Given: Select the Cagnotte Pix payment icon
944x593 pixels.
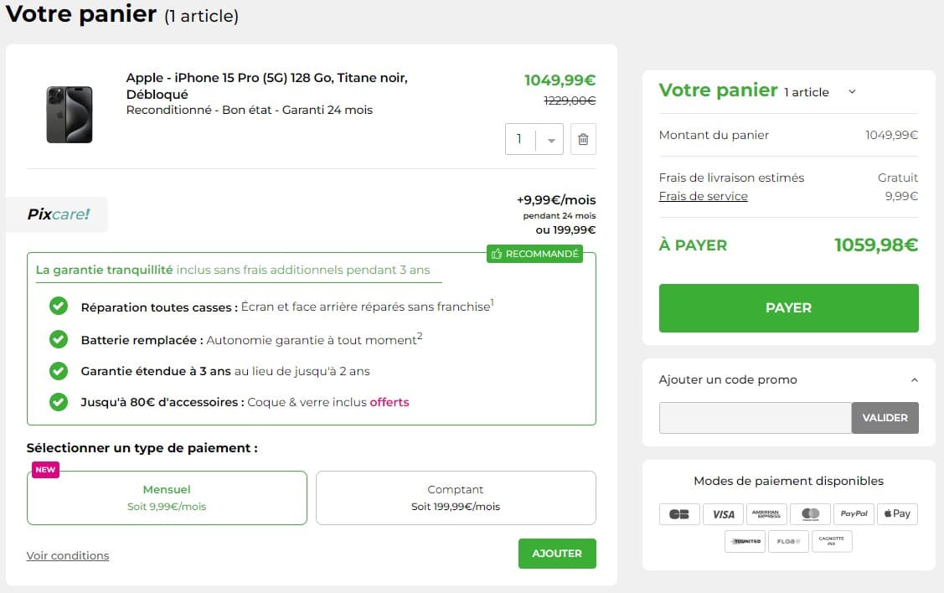Looking at the screenshot, I should click(x=832, y=541).
